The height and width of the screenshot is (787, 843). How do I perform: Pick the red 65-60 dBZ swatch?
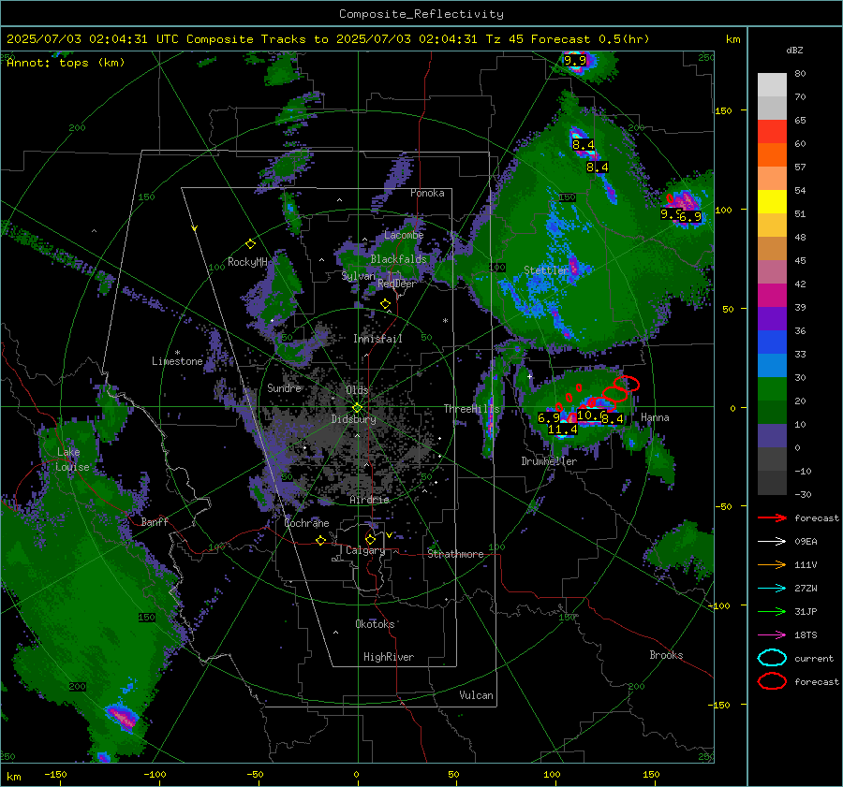772,132
